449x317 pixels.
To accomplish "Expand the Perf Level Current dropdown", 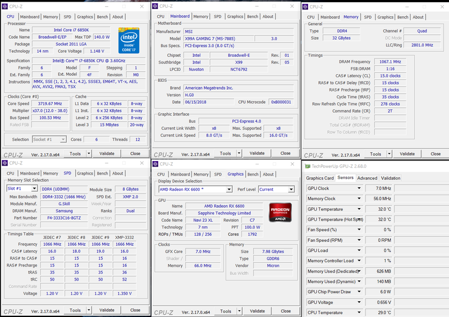I will (291, 189).
